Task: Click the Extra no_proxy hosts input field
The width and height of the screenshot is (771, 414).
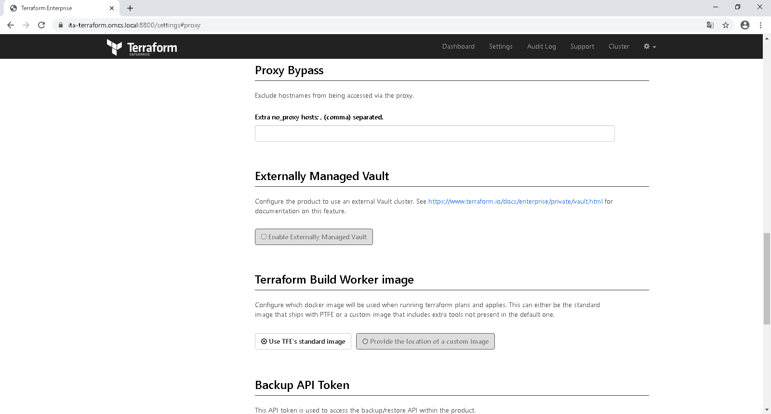Action: coord(435,133)
